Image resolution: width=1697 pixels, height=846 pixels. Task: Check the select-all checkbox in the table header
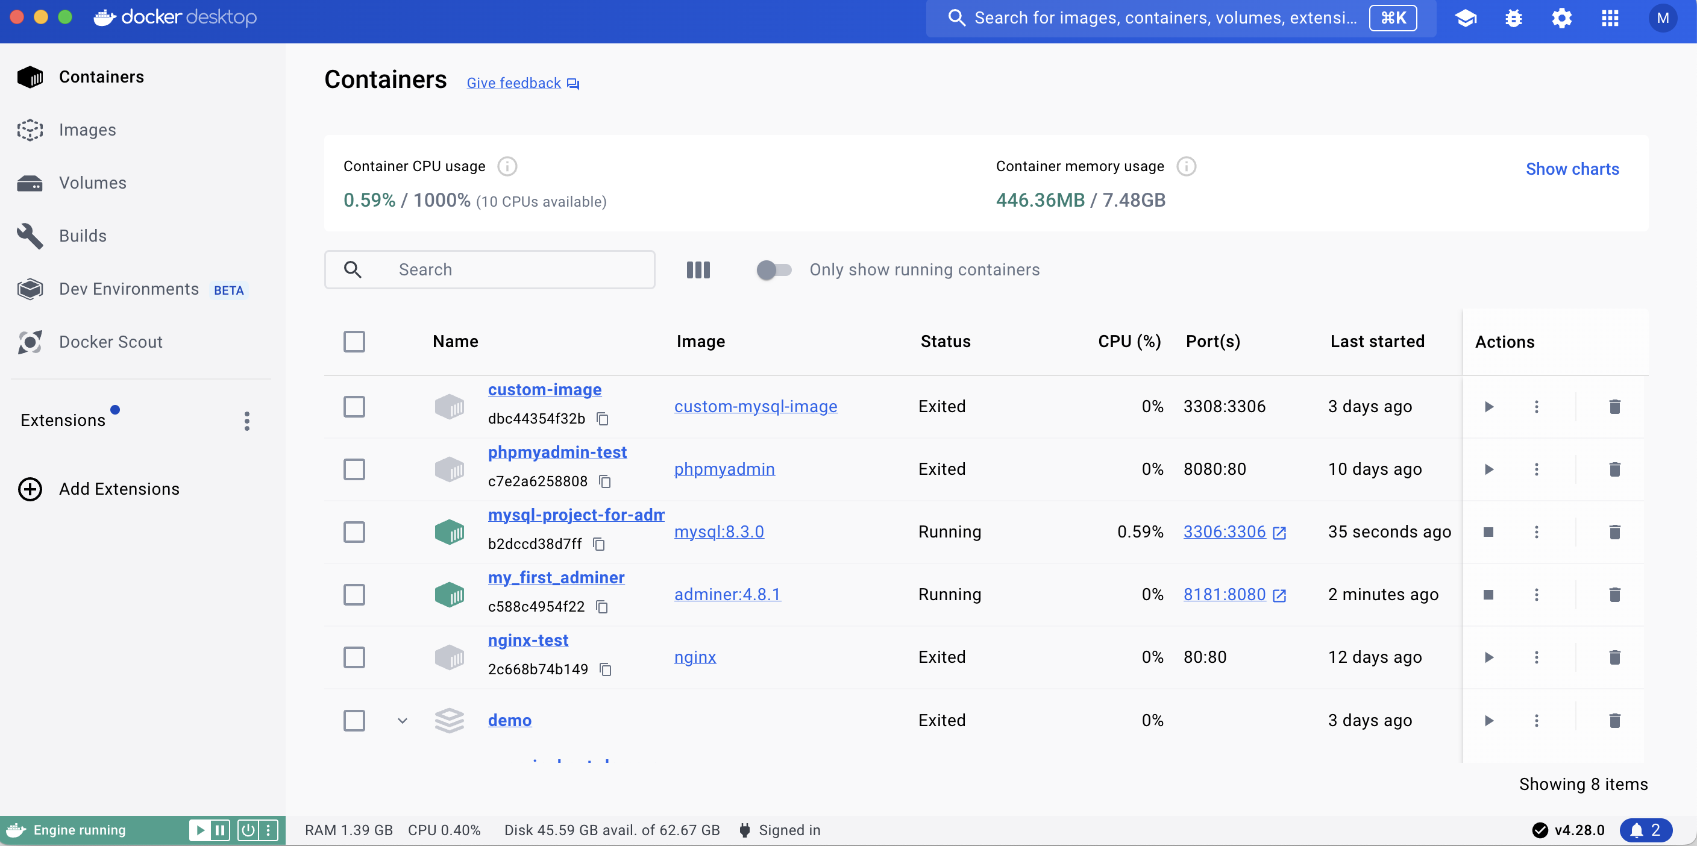(x=354, y=341)
